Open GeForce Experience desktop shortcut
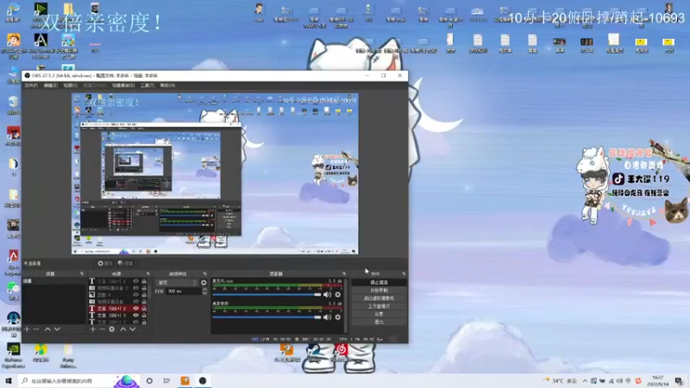 pyautogui.click(x=13, y=355)
